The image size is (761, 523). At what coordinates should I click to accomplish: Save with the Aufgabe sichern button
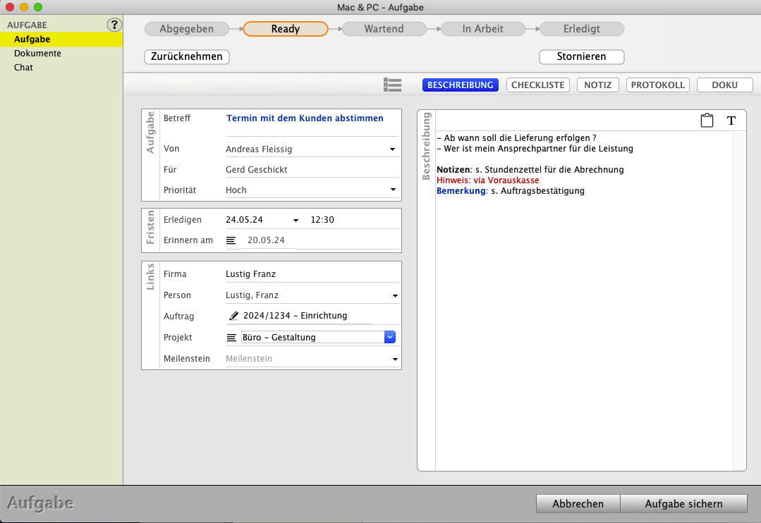click(x=683, y=503)
